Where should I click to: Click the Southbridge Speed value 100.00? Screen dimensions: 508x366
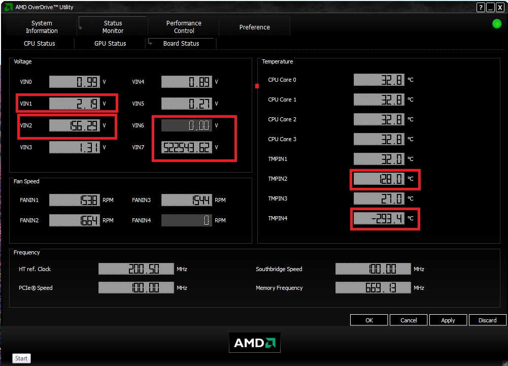[x=373, y=269]
